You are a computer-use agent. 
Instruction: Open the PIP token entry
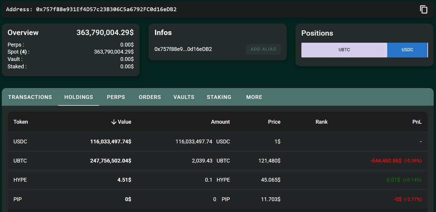coord(17,199)
